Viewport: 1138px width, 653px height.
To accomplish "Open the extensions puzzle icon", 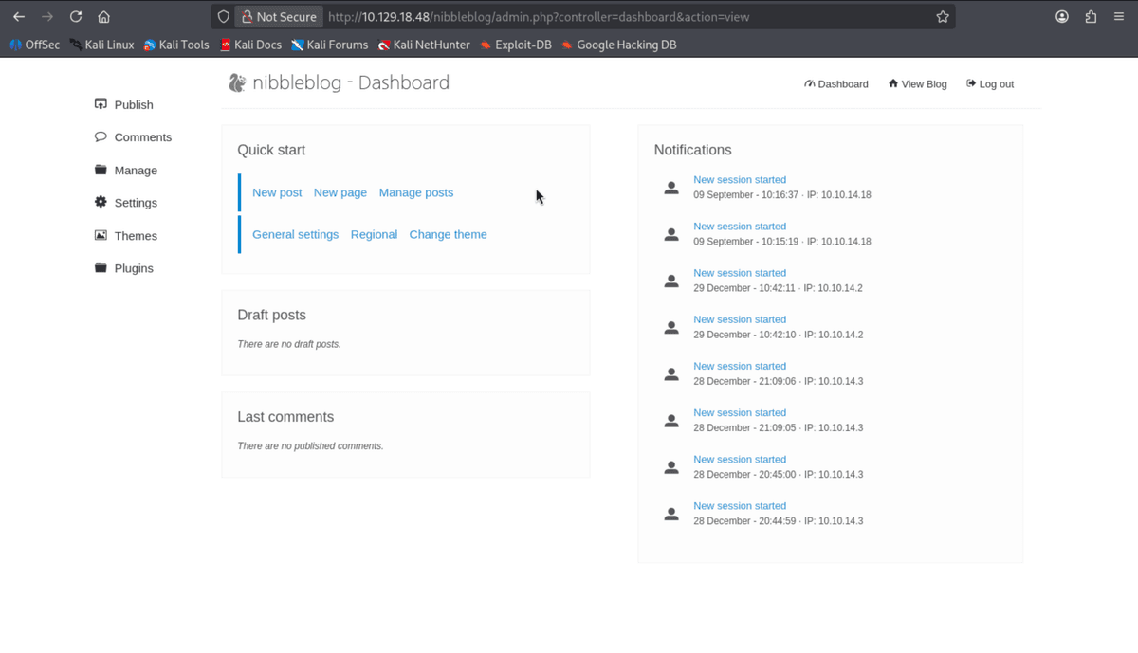I will 1091,17.
